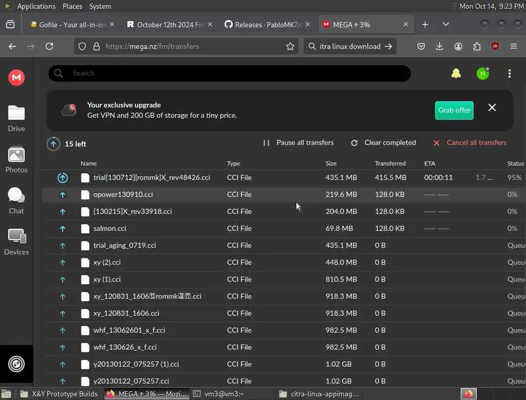
Task: Select the xy (1).cci transfer
Action: [x=284, y=279]
